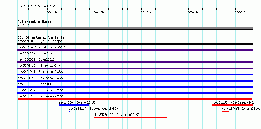Click the nsv6604157 blue variant bar

coord(135,81)
